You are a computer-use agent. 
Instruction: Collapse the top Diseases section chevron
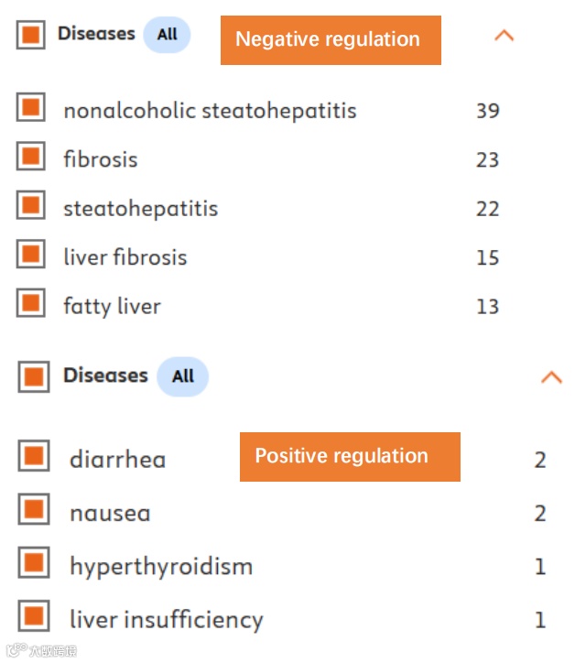pyautogui.click(x=504, y=37)
